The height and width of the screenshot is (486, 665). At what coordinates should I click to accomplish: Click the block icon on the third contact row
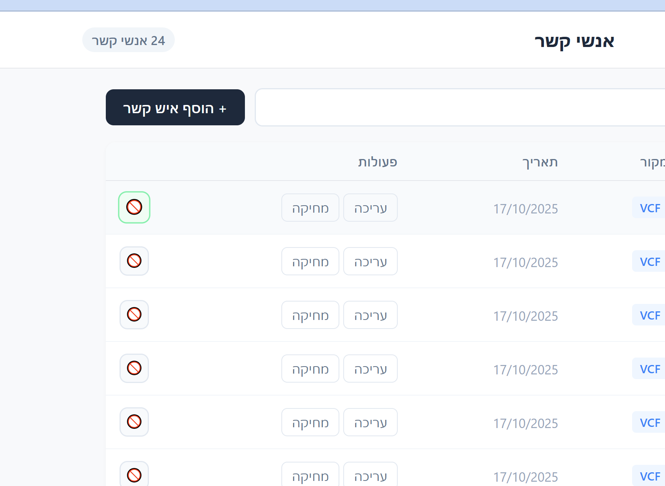[134, 314]
